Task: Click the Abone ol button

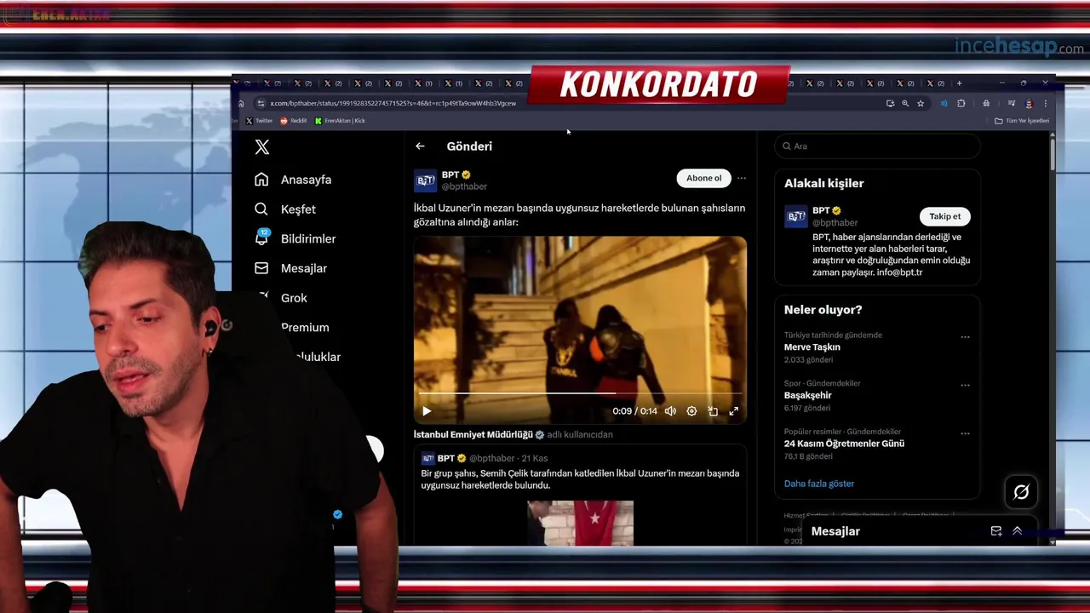Action: point(703,178)
